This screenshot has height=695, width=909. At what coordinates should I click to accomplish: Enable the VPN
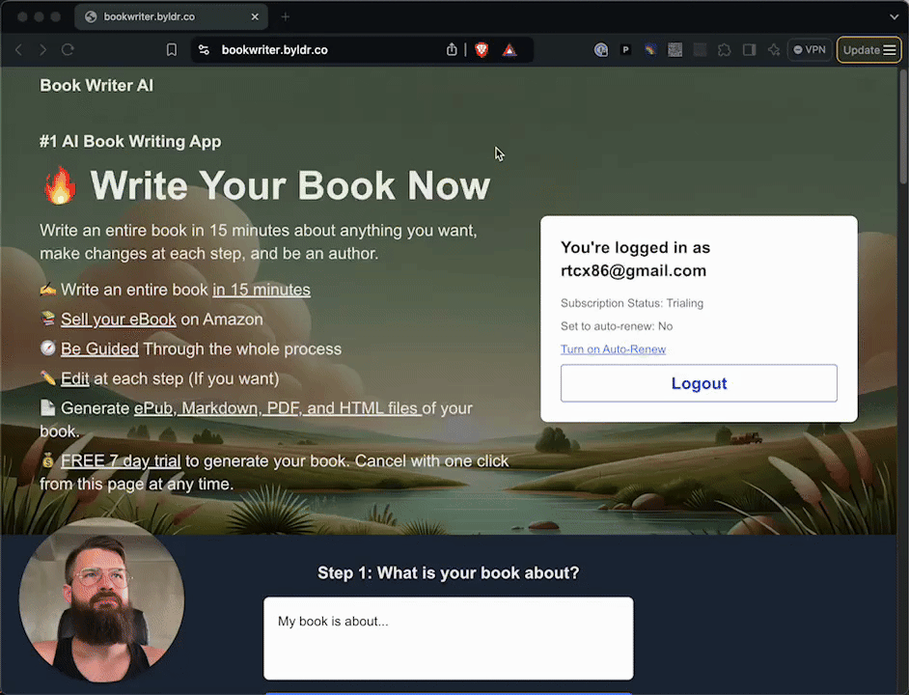[810, 49]
